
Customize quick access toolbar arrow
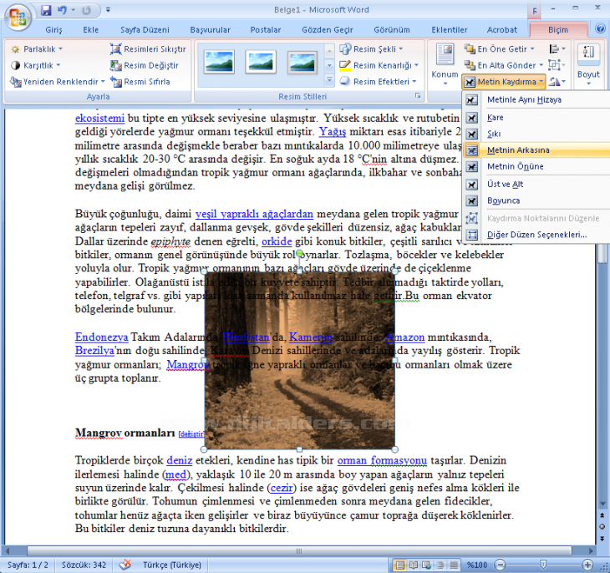click(108, 10)
